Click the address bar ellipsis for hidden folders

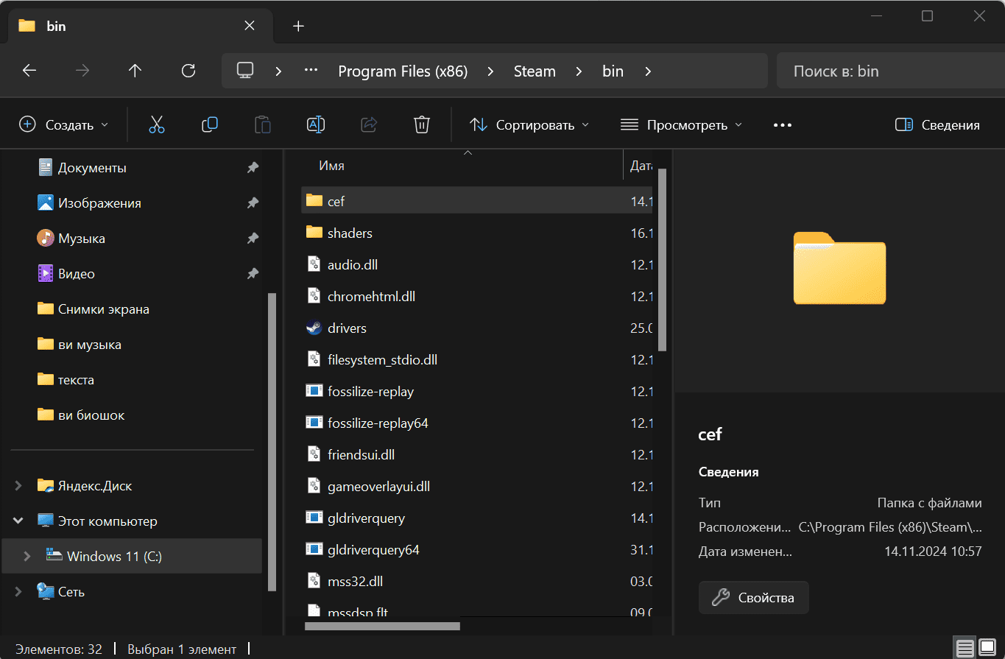pyautogui.click(x=311, y=71)
